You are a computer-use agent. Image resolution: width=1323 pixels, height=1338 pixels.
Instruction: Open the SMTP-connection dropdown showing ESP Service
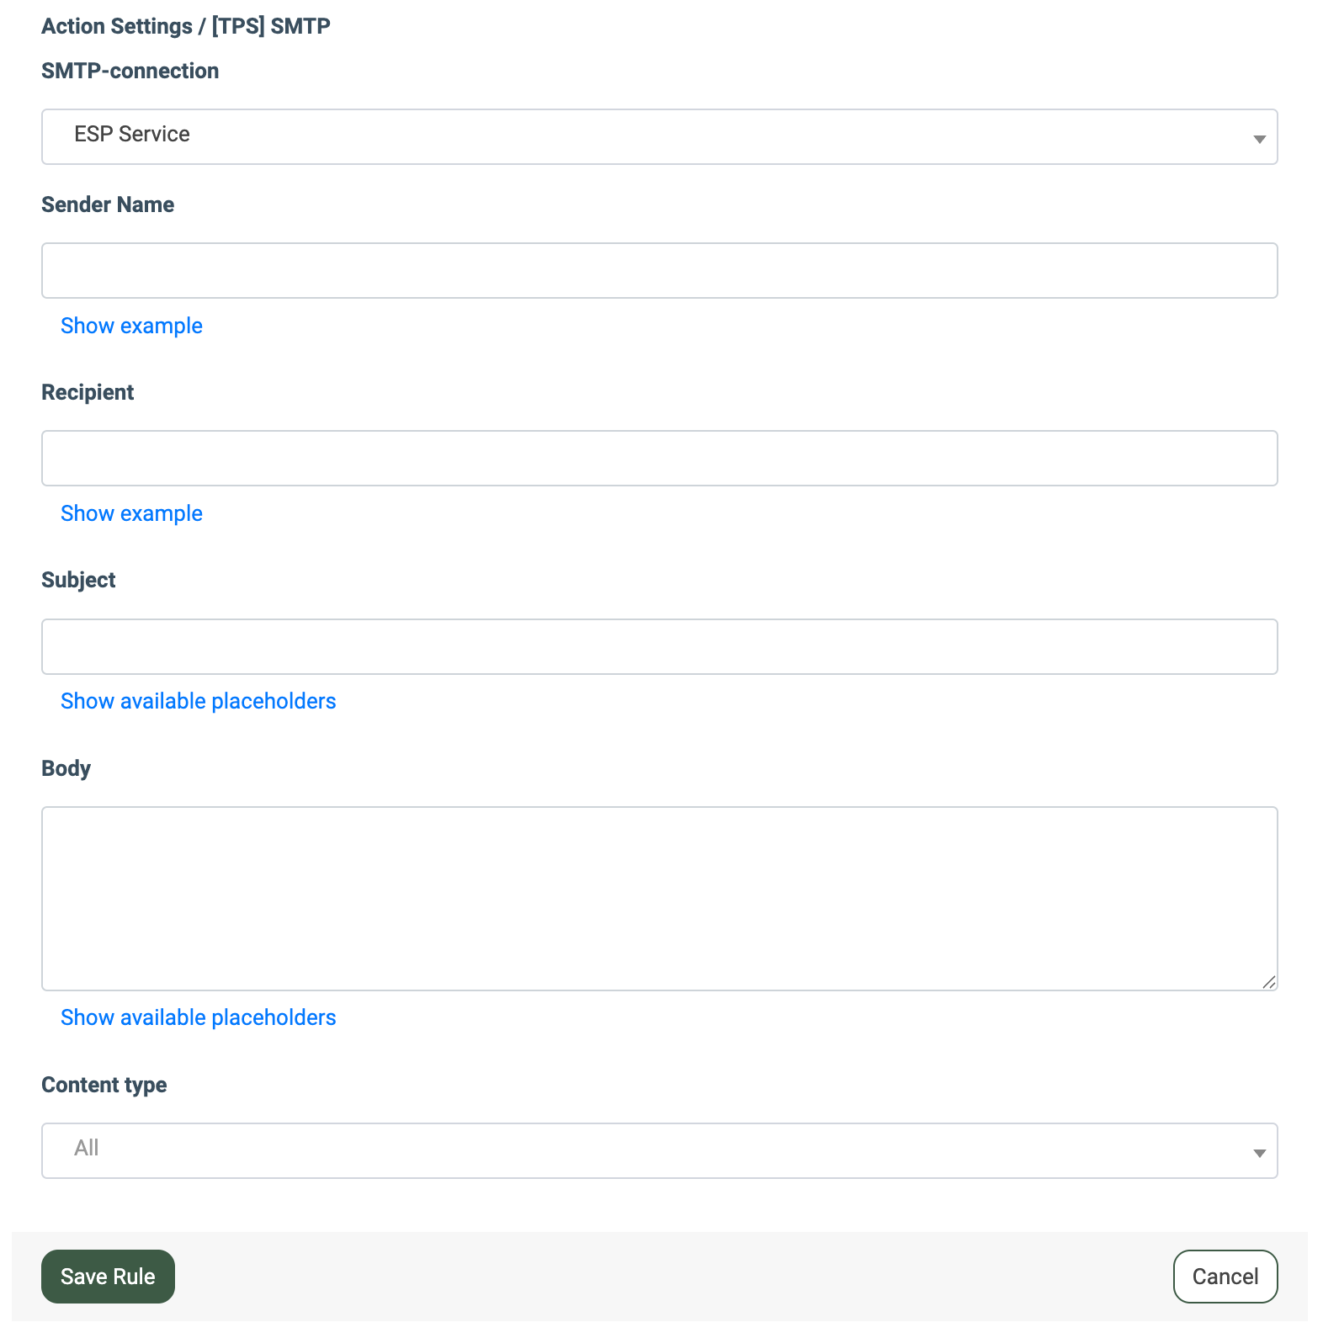tap(659, 136)
